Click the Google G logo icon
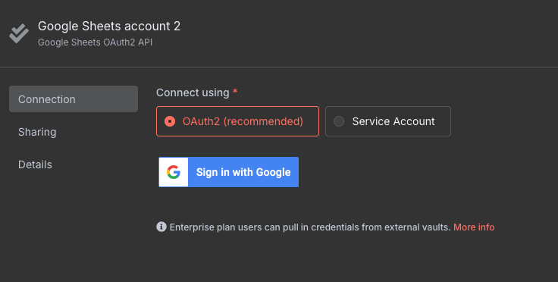The height and width of the screenshot is (282, 558). (x=174, y=172)
